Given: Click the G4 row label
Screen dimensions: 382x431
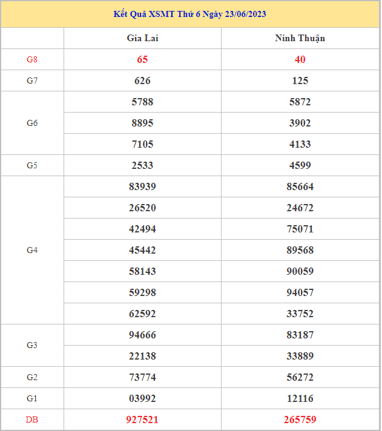Looking at the screenshot, I should pyautogui.click(x=32, y=250).
